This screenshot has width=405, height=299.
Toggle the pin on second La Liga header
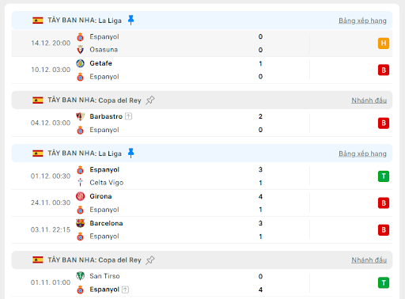tap(131, 153)
